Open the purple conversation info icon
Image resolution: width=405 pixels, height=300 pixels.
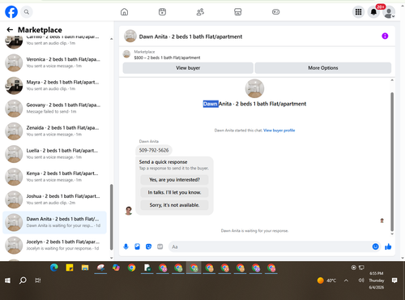(385, 36)
